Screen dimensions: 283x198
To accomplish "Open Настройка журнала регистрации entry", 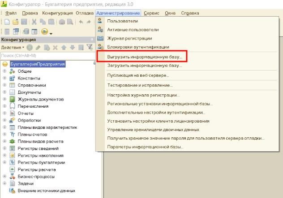I will (143, 95).
